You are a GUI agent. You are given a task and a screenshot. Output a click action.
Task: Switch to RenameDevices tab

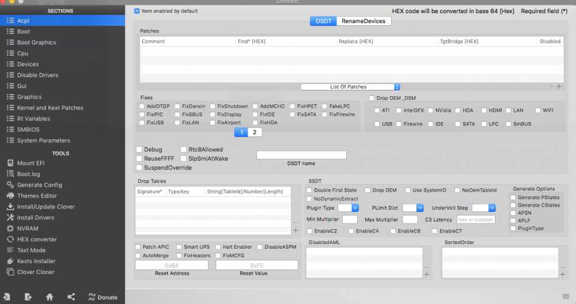(363, 21)
